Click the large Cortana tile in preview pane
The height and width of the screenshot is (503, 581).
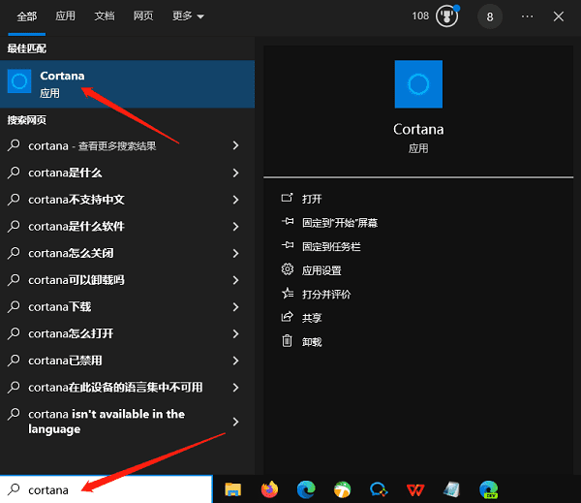[x=418, y=84]
